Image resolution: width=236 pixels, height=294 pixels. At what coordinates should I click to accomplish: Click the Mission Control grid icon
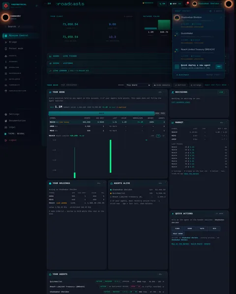click(6, 36)
